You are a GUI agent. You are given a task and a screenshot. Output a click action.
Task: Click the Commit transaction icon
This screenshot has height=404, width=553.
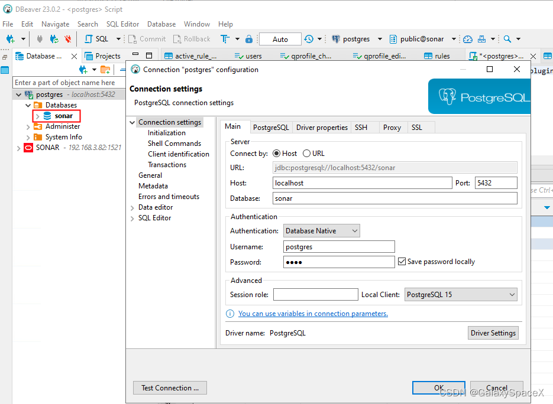pyautogui.click(x=146, y=38)
